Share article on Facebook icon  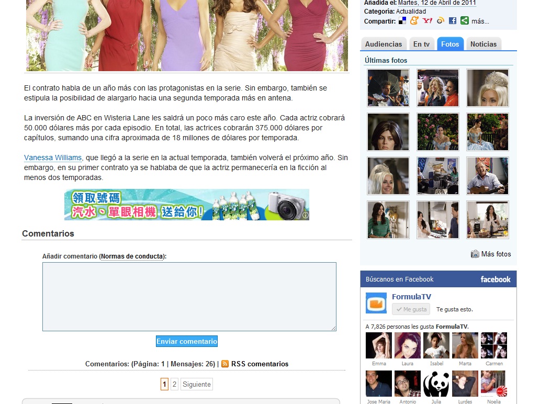click(452, 21)
